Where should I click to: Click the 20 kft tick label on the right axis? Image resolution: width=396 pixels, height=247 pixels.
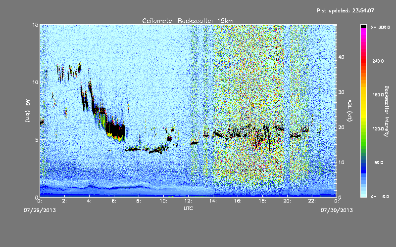[341, 127]
